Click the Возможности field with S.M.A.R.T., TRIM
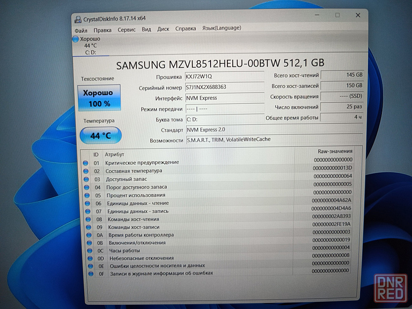 pyautogui.click(x=275, y=139)
